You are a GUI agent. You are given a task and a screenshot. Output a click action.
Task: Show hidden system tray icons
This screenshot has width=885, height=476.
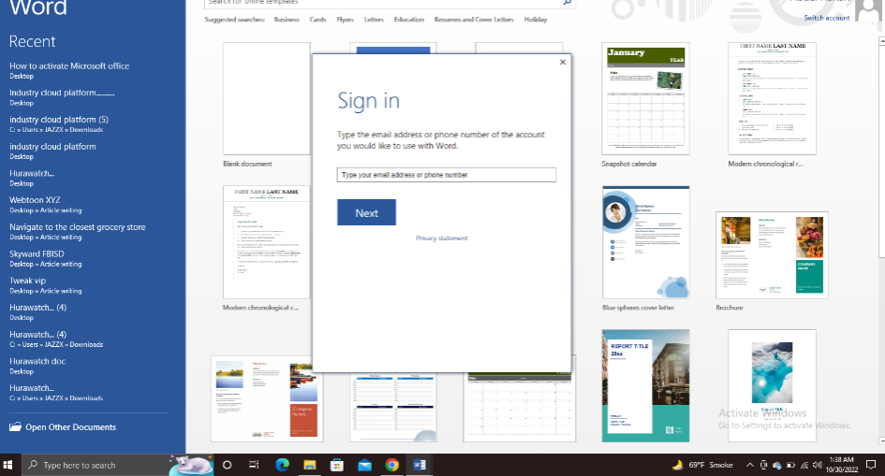click(x=749, y=465)
